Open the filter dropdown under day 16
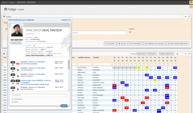 (114, 64)
